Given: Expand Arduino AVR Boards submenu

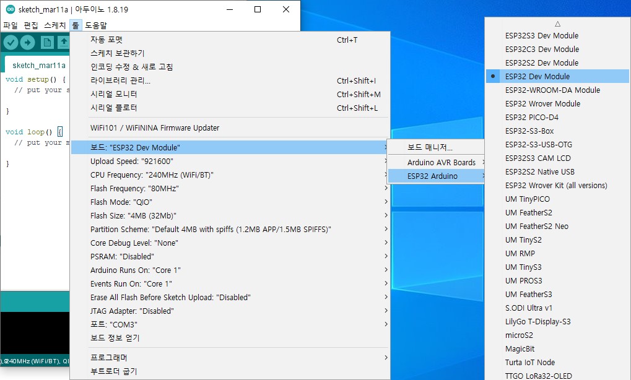Looking at the screenshot, I should (435, 162).
